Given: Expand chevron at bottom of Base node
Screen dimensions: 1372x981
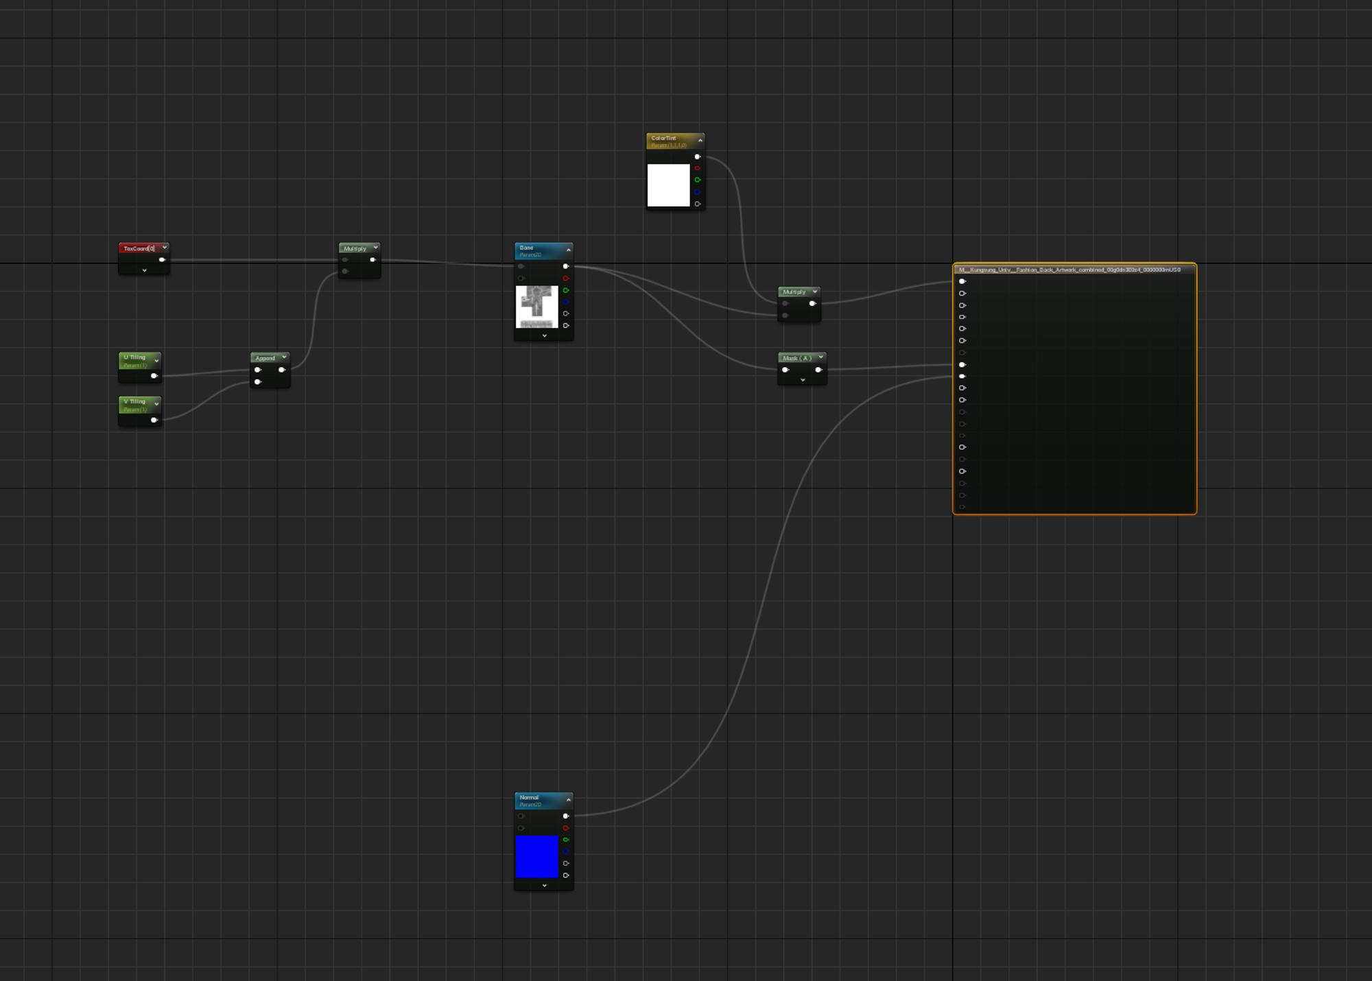Looking at the screenshot, I should tap(545, 336).
